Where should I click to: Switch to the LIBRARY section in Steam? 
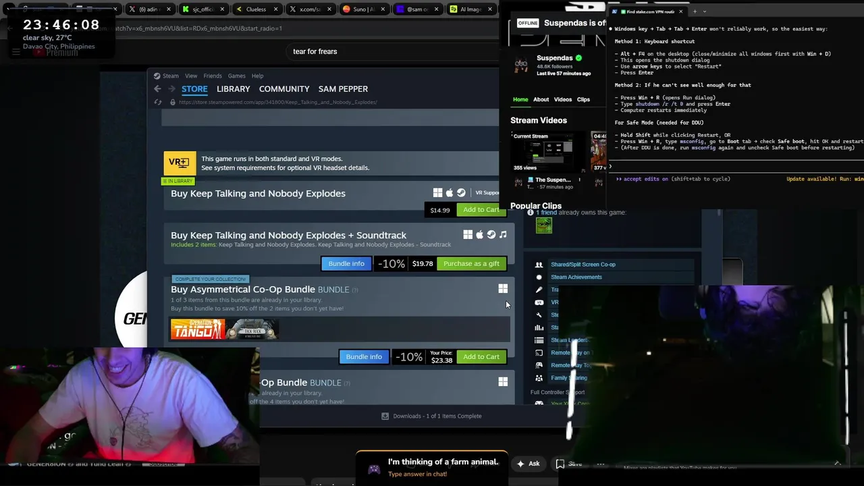click(x=233, y=89)
